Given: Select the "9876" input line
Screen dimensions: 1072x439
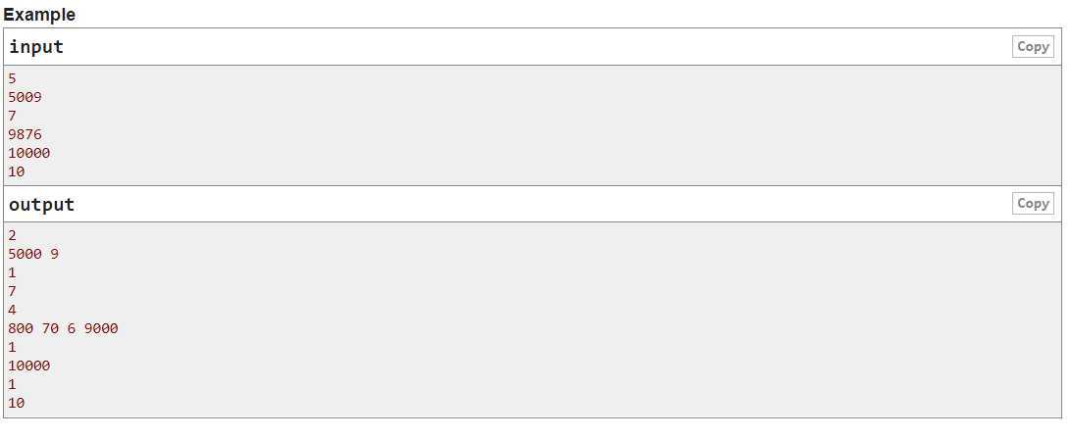Looking at the screenshot, I should 25,134.
